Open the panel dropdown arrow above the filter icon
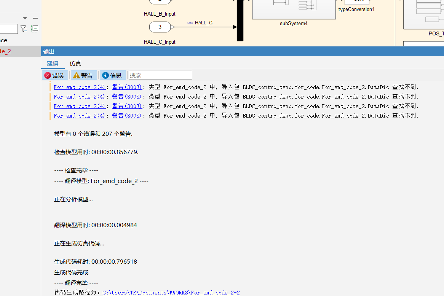 click(25, 18)
